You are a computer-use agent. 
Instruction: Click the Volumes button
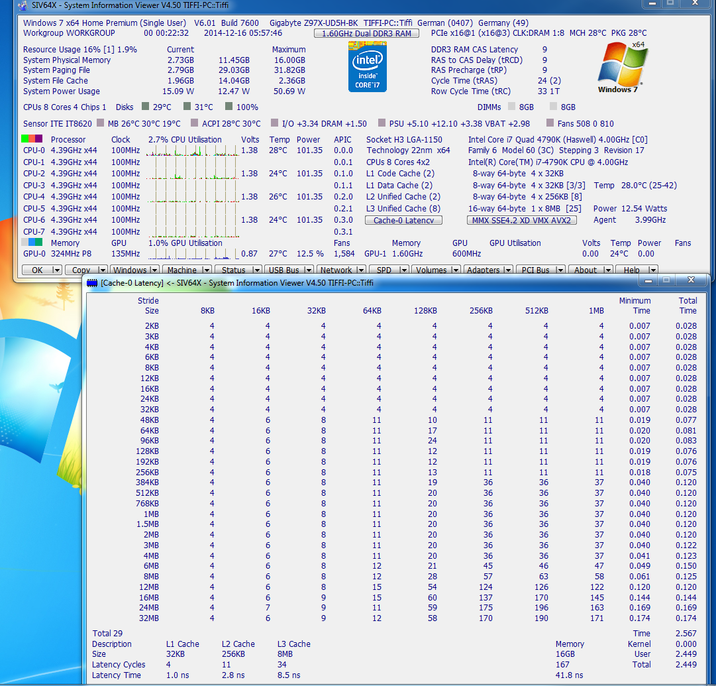(x=431, y=270)
